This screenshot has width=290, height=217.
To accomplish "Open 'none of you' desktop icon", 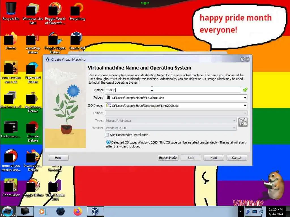I will pos(11,160).
